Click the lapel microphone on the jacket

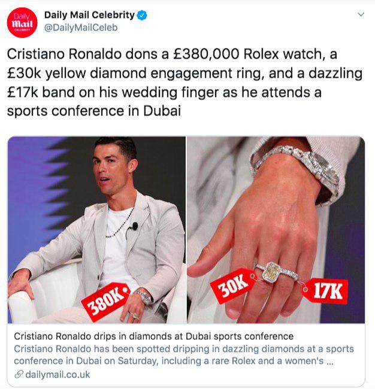[x=135, y=226]
